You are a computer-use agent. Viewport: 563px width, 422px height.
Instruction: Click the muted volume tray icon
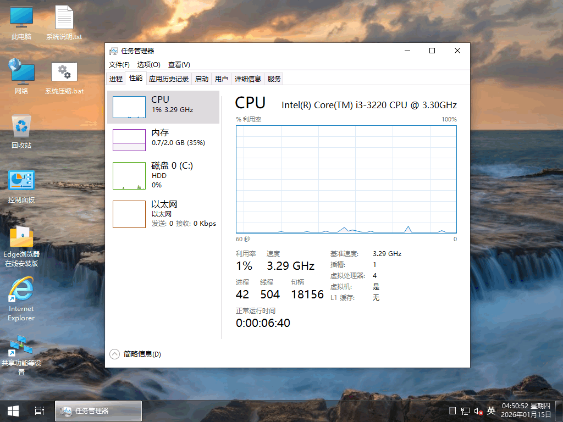tap(478, 410)
